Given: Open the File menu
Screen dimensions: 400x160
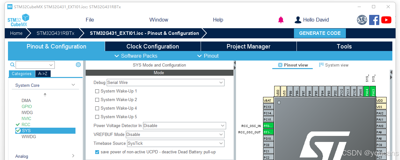Looking at the screenshot, I should [90, 20].
